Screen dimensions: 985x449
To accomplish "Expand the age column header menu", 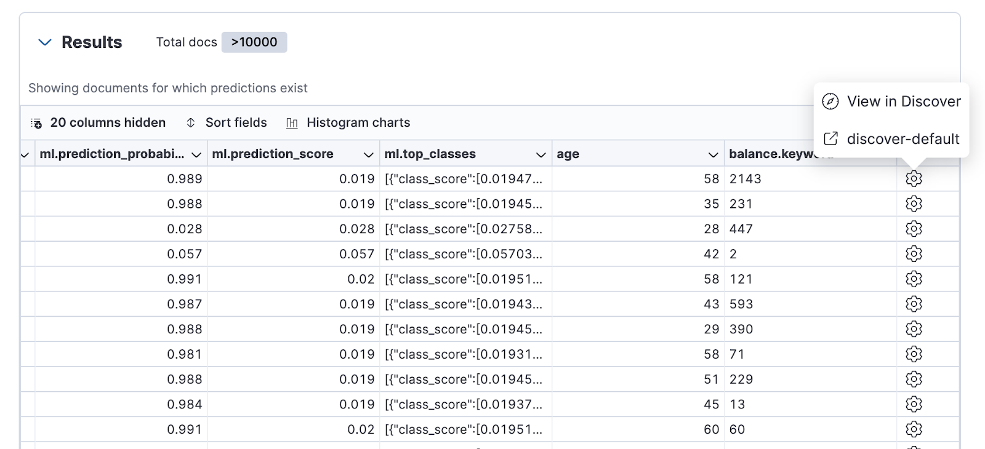I will tap(713, 155).
